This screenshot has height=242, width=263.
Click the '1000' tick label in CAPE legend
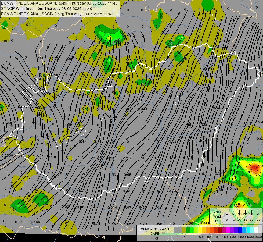click(x=218, y=237)
